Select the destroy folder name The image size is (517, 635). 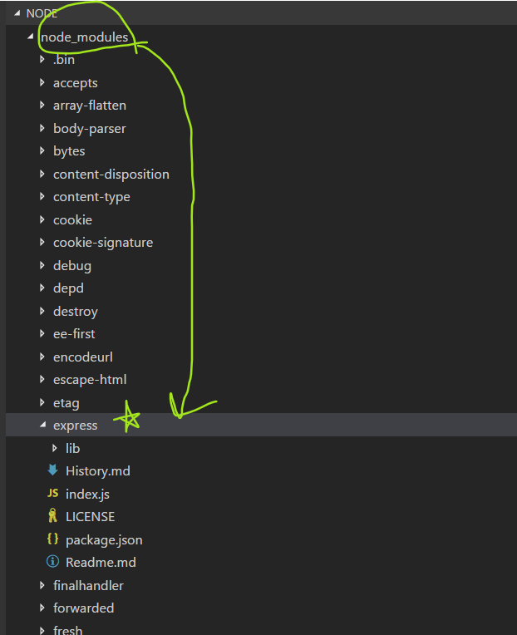pyautogui.click(x=76, y=312)
